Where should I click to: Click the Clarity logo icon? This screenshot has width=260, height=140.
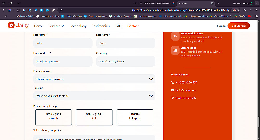coord(11,25)
